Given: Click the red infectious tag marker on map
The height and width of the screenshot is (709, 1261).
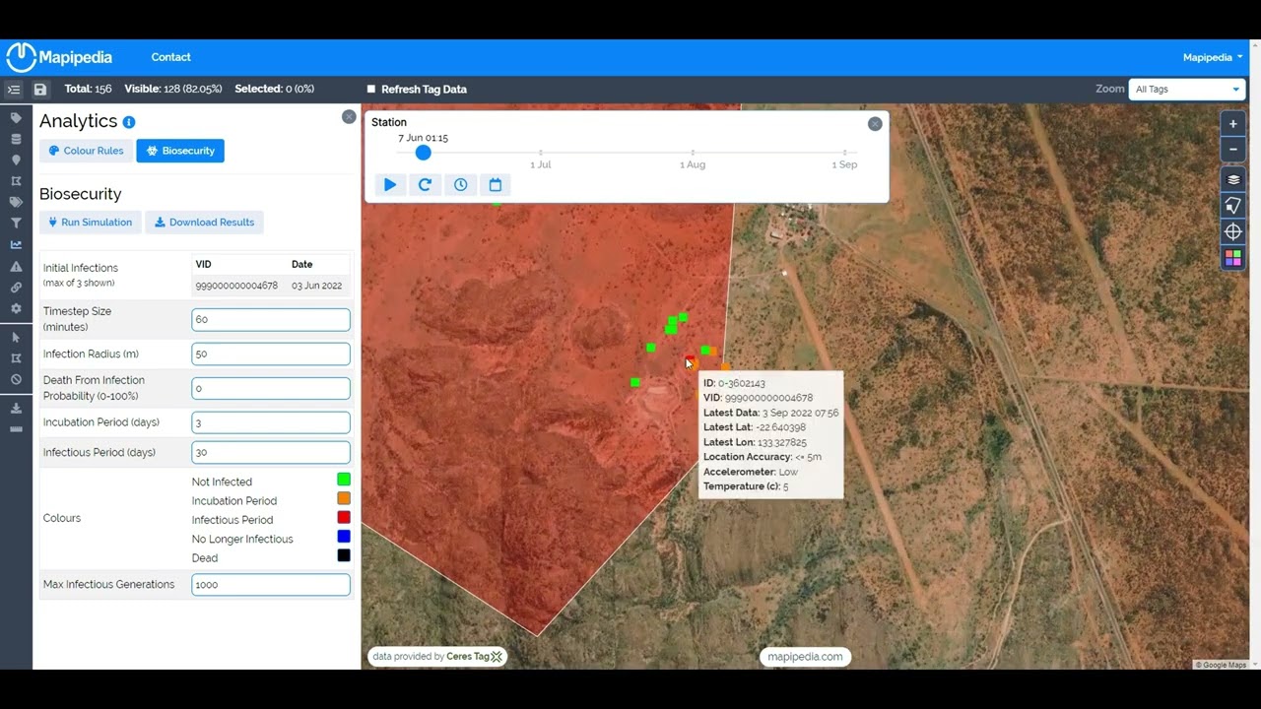Looking at the screenshot, I should pos(689,360).
